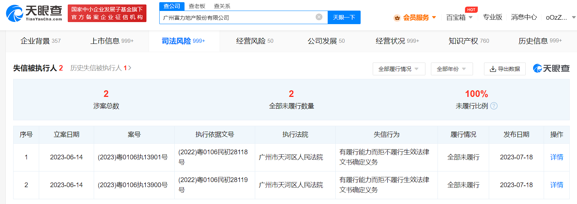Open 专业版 link in header

[x=492, y=17]
